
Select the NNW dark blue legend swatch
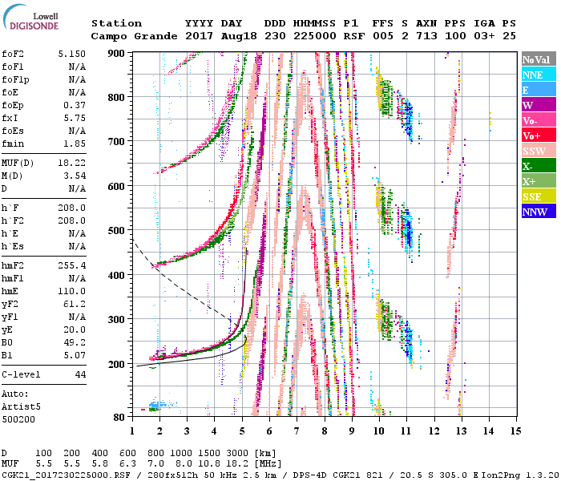coord(539,211)
